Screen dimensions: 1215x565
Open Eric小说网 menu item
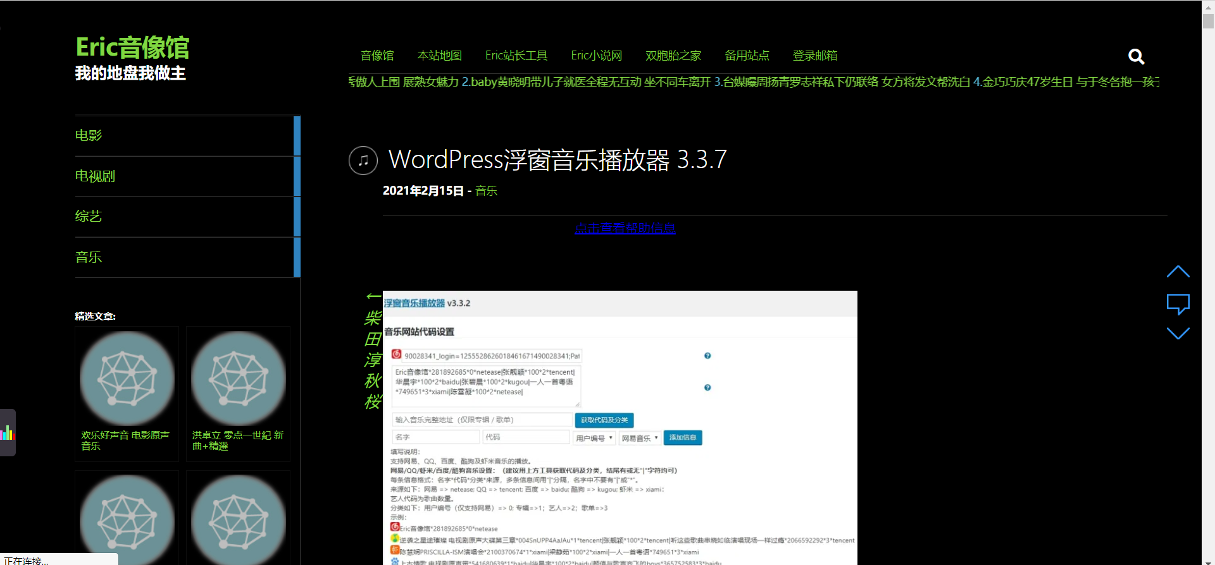tap(596, 56)
